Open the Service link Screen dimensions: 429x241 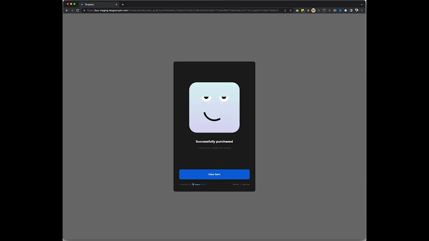pos(246,184)
